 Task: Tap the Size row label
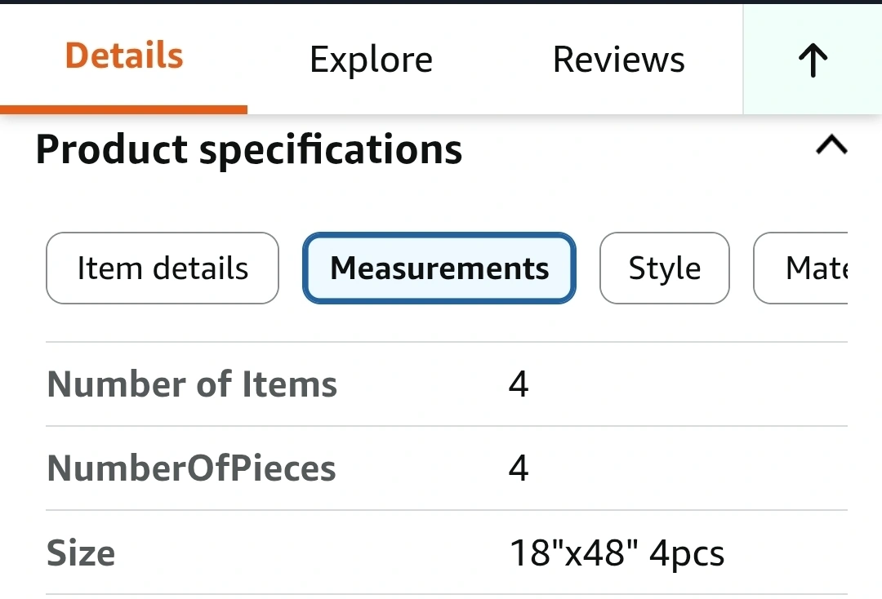pos(81,553)
